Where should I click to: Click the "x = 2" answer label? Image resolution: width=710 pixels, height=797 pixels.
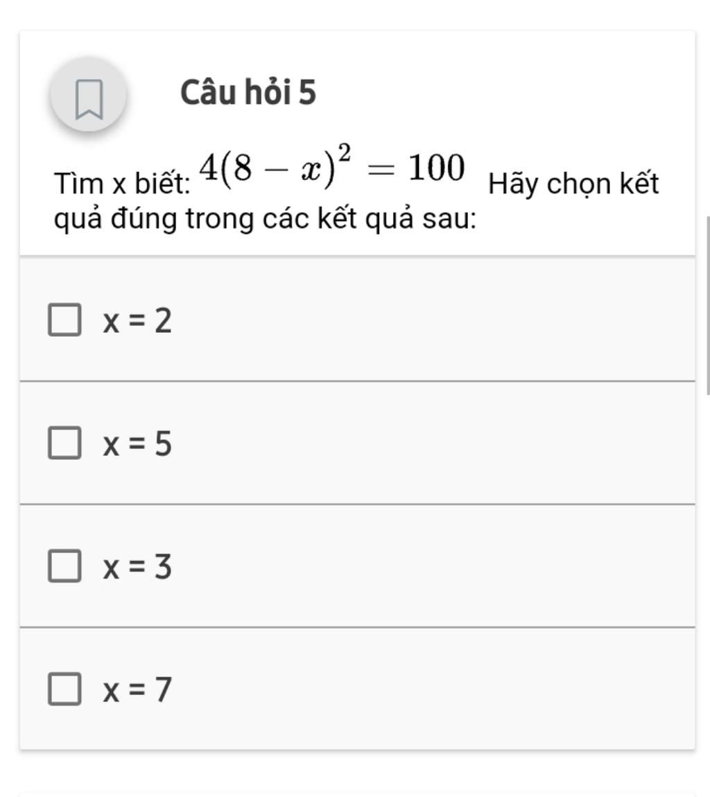137,320
